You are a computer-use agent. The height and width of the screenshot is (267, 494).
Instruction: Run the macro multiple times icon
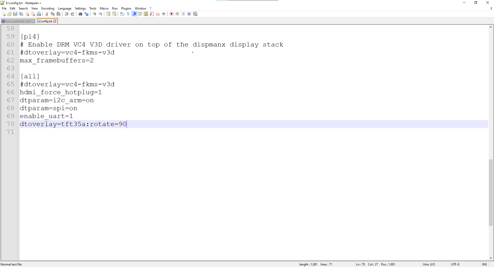(x=189, y=14)
